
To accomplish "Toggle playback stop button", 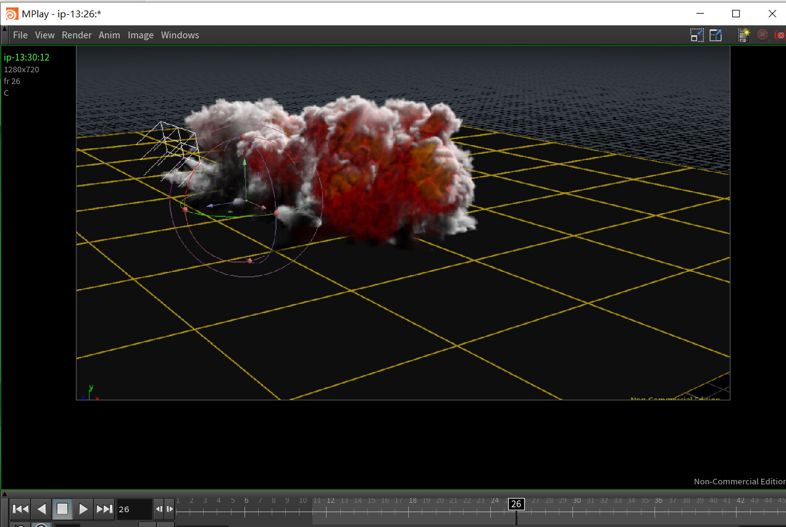I will pos(62,508).
